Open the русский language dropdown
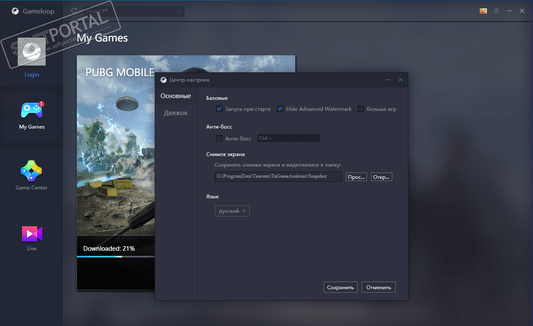 [x=232, y=211]
